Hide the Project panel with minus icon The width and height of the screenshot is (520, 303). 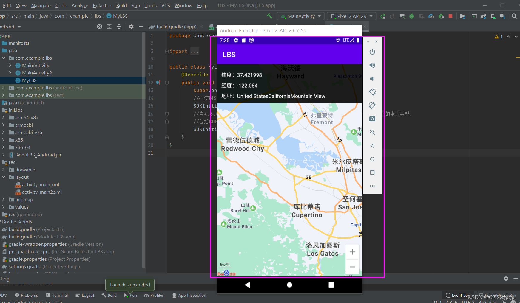tap(141, 27)
